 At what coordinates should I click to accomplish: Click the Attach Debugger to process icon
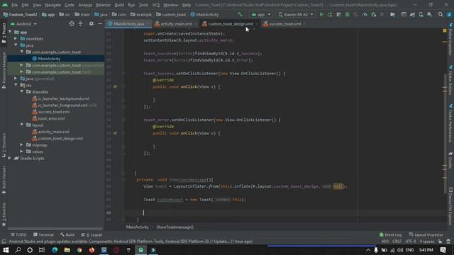[373, 14]
